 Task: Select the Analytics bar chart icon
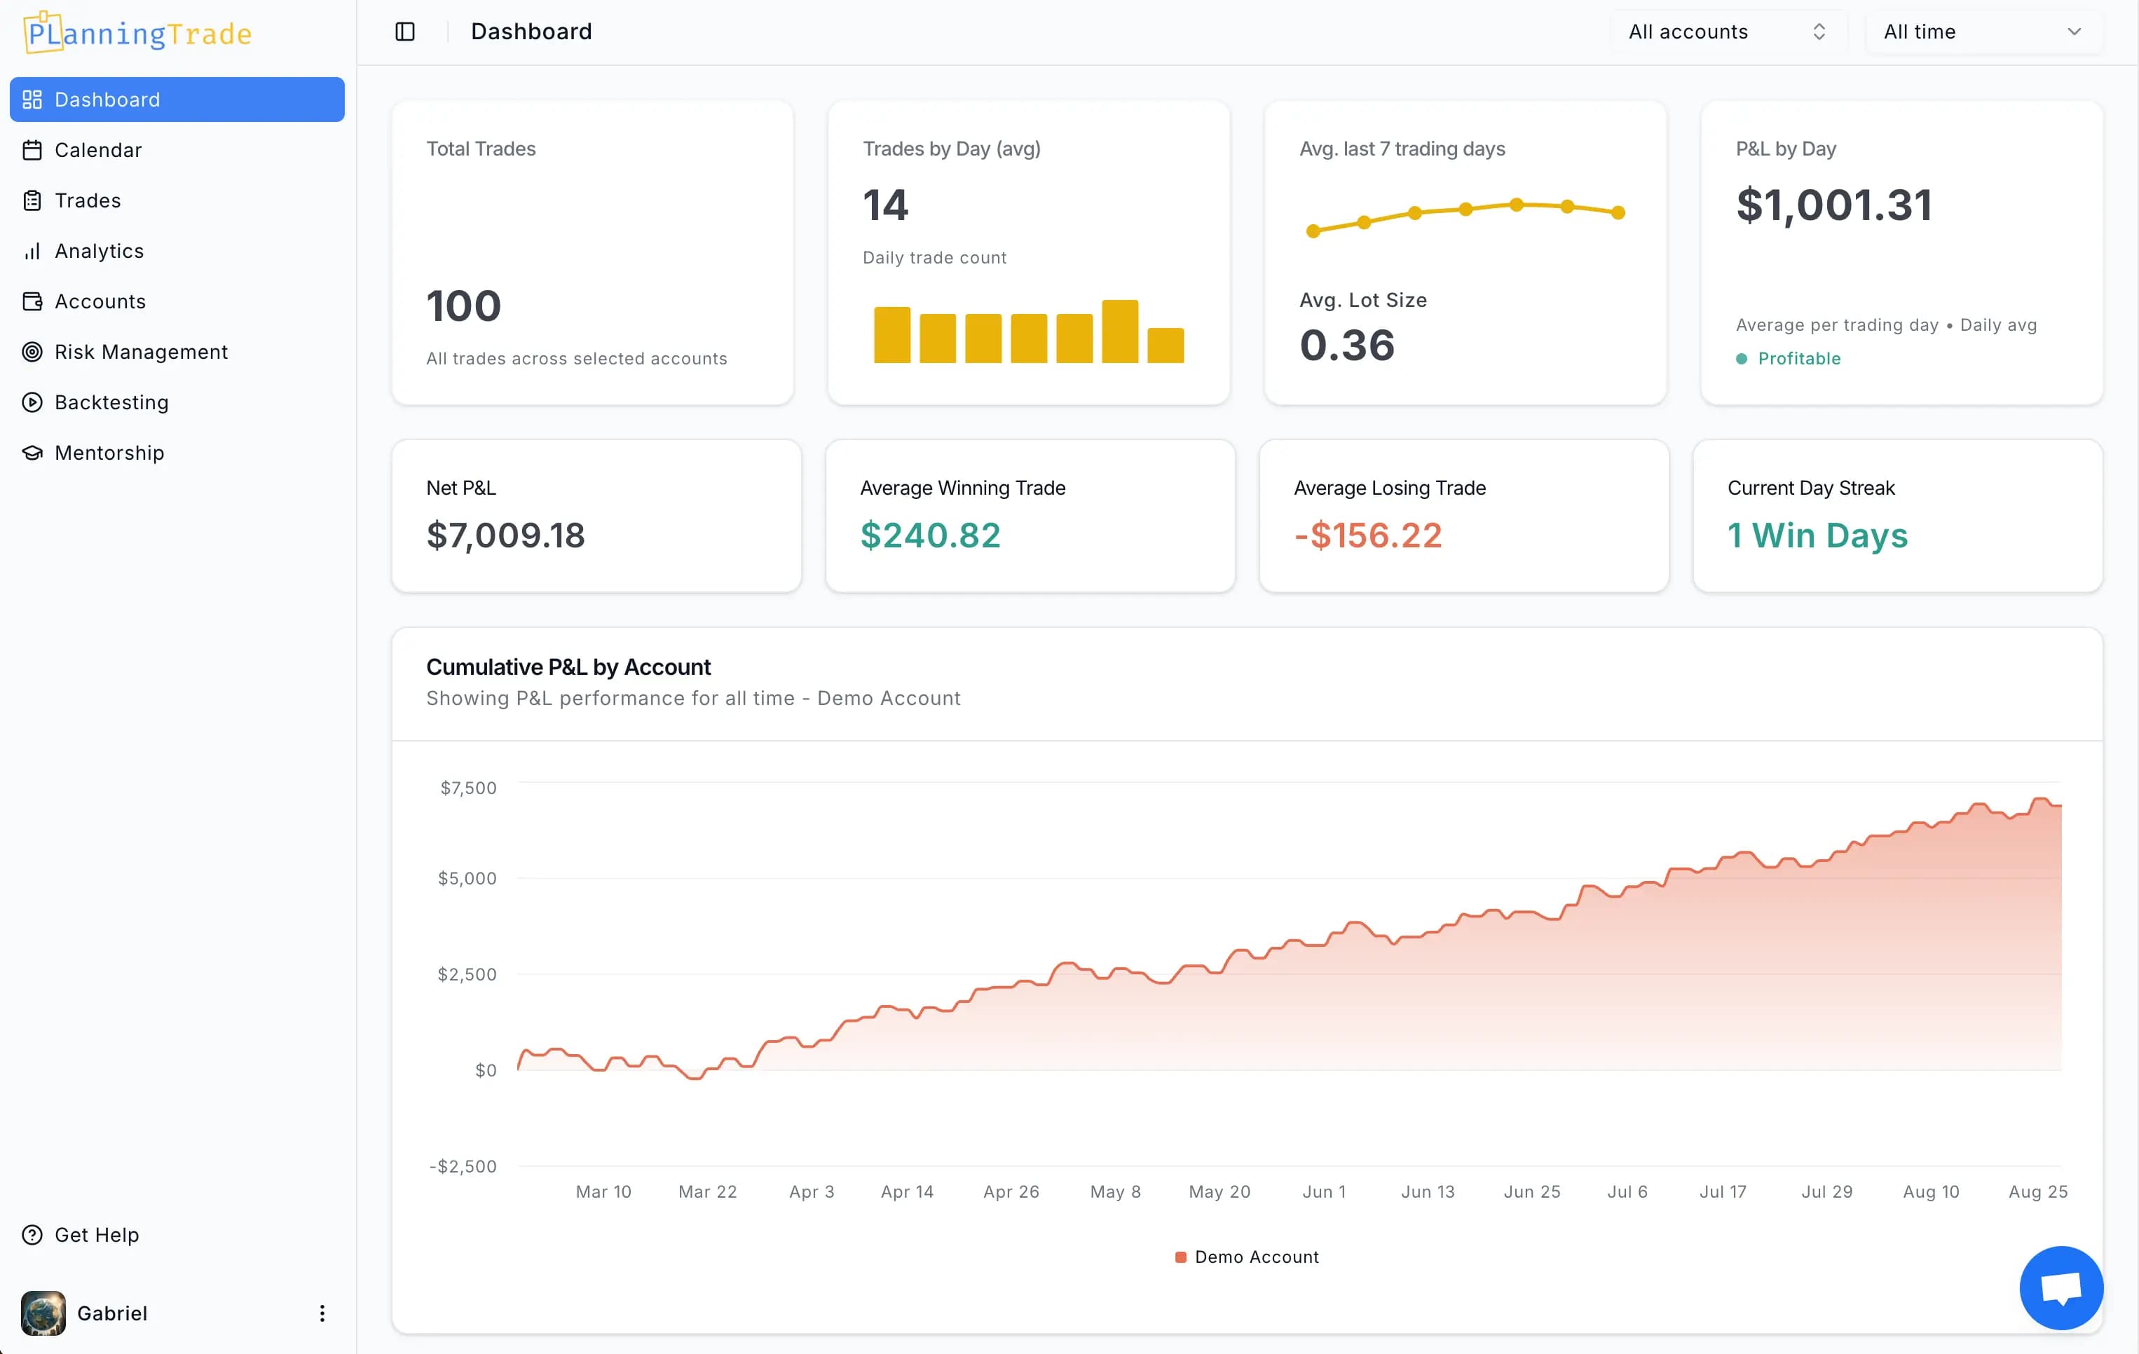(x=33, y=250)
